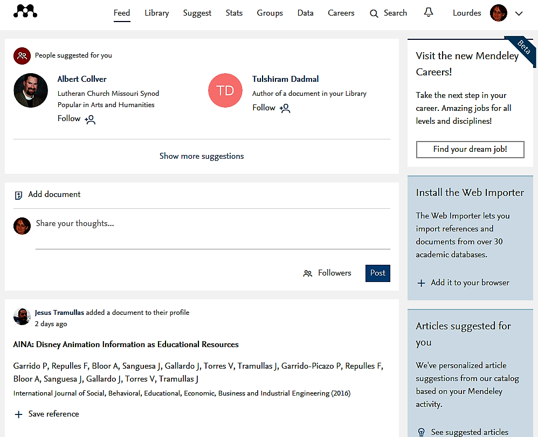This screenshot has width=538, height=437.
Task: Open the Careers tab
Action: (341, 13)
